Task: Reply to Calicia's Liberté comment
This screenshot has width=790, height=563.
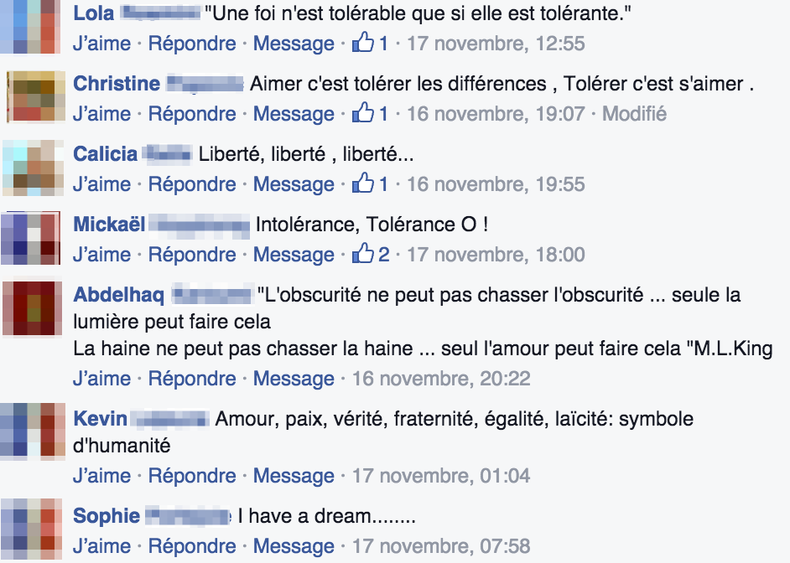Action: click(192, 183)
